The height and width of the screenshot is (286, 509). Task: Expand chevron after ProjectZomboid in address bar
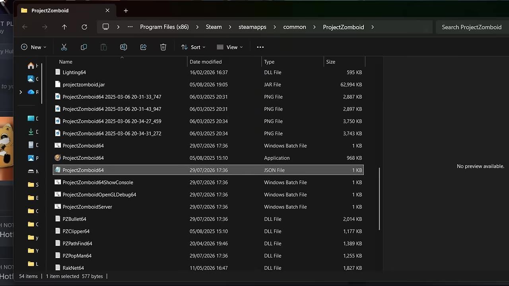click(x=373, y=27)
